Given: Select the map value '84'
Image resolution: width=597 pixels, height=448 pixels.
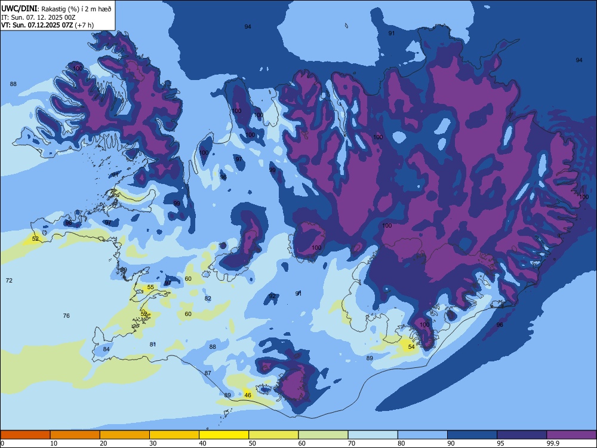Looking at the screenshot, I should (106, 349).
